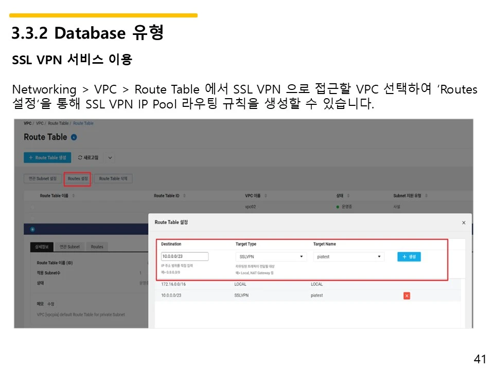
Task: Open the Target Name piatest dropdown
Action: pos(349,257)
